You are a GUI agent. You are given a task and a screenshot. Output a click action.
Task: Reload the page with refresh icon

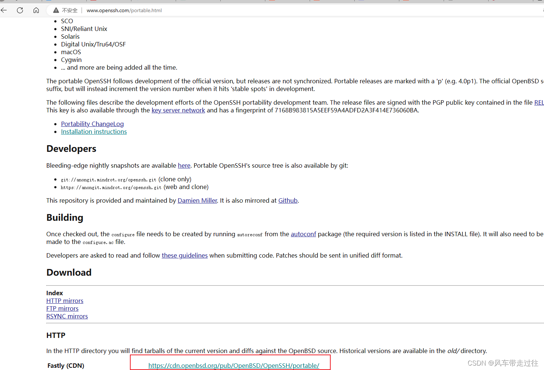(x=20, y=10)
